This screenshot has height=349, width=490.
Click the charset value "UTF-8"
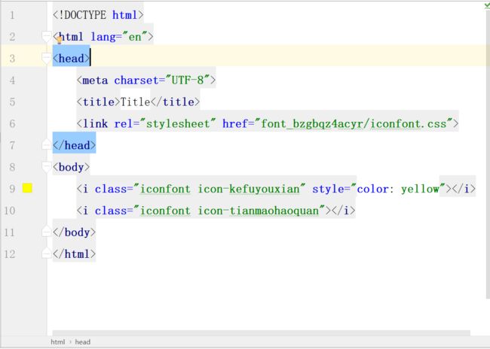pyautogui.click(x=188, y=80)
